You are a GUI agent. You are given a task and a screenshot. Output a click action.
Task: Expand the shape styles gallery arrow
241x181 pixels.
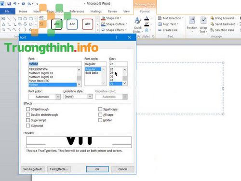click(x=97, y=30)
